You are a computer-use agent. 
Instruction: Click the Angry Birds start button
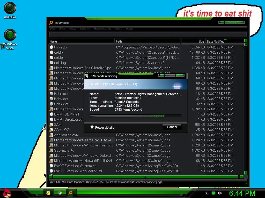[7, 193]
